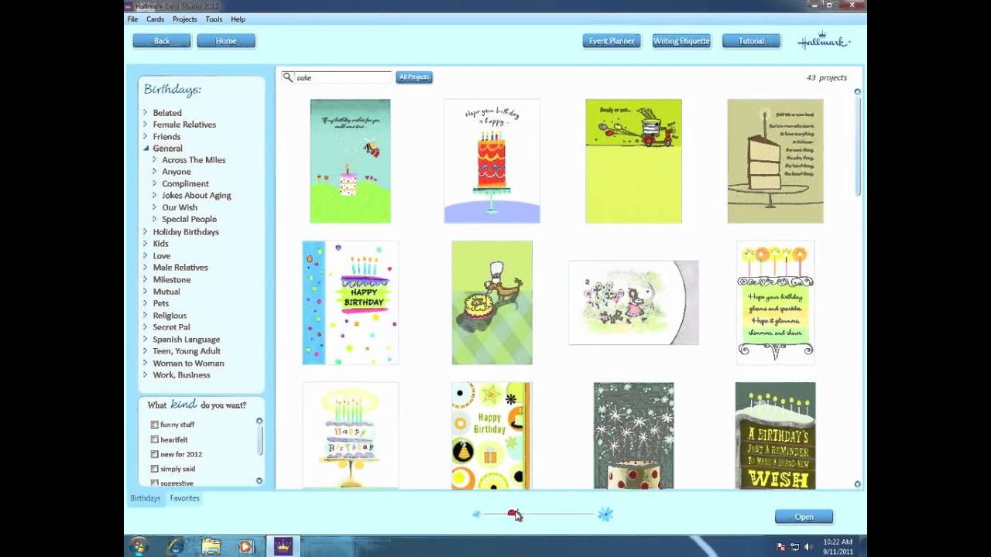
Task: Check the suggestive checkbox
Action: tap(154, 483)
